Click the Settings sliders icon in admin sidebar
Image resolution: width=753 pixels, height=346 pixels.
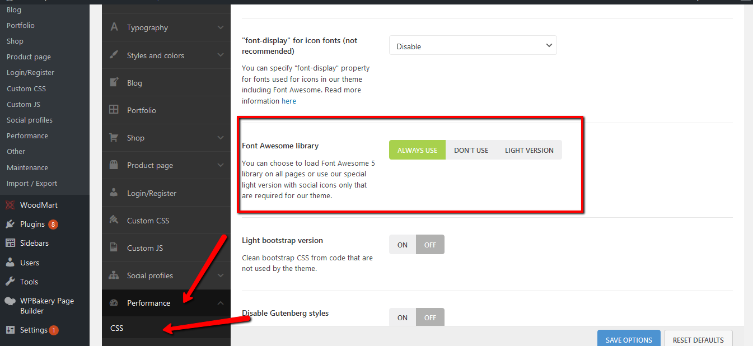(x=10, y=330)
